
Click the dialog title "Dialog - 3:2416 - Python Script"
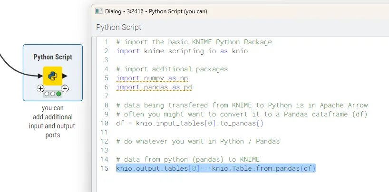coord(156,11)
